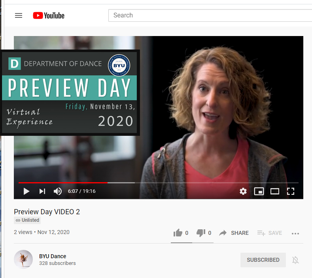Image resolution: width=312 pixels, height=278 pixels.
Task: Play the paused video
Action: click(x=26, y=191)
